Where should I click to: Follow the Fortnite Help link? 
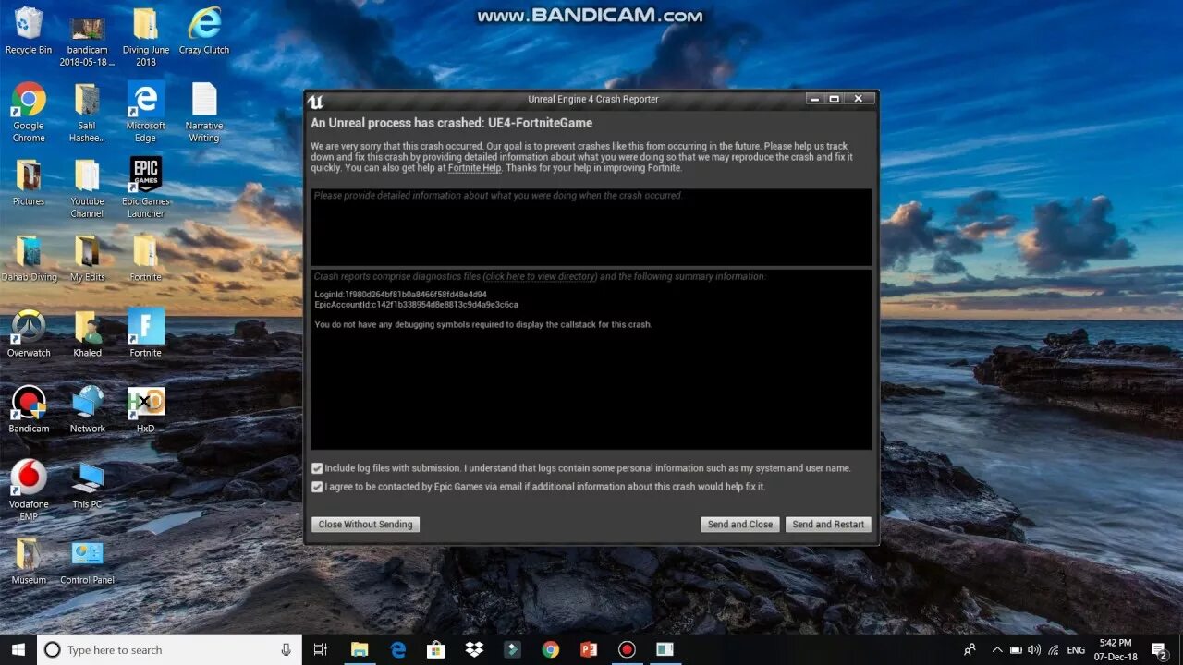[474, 168]
